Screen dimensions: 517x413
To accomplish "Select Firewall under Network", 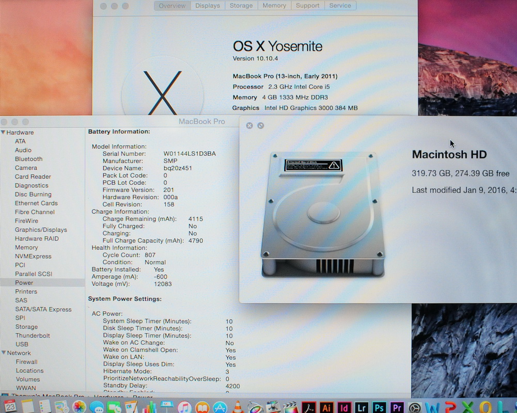I will 26,362.
